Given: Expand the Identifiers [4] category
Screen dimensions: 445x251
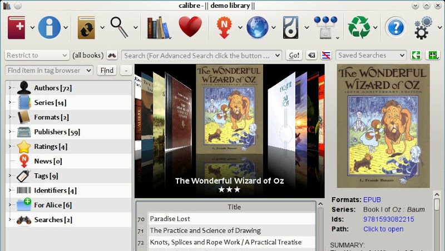Looking at the screenshot, I should coord(9,190).
